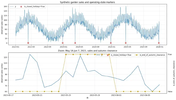
Task: Click the "2023-05-21" tick label
Action: point(37,95)
